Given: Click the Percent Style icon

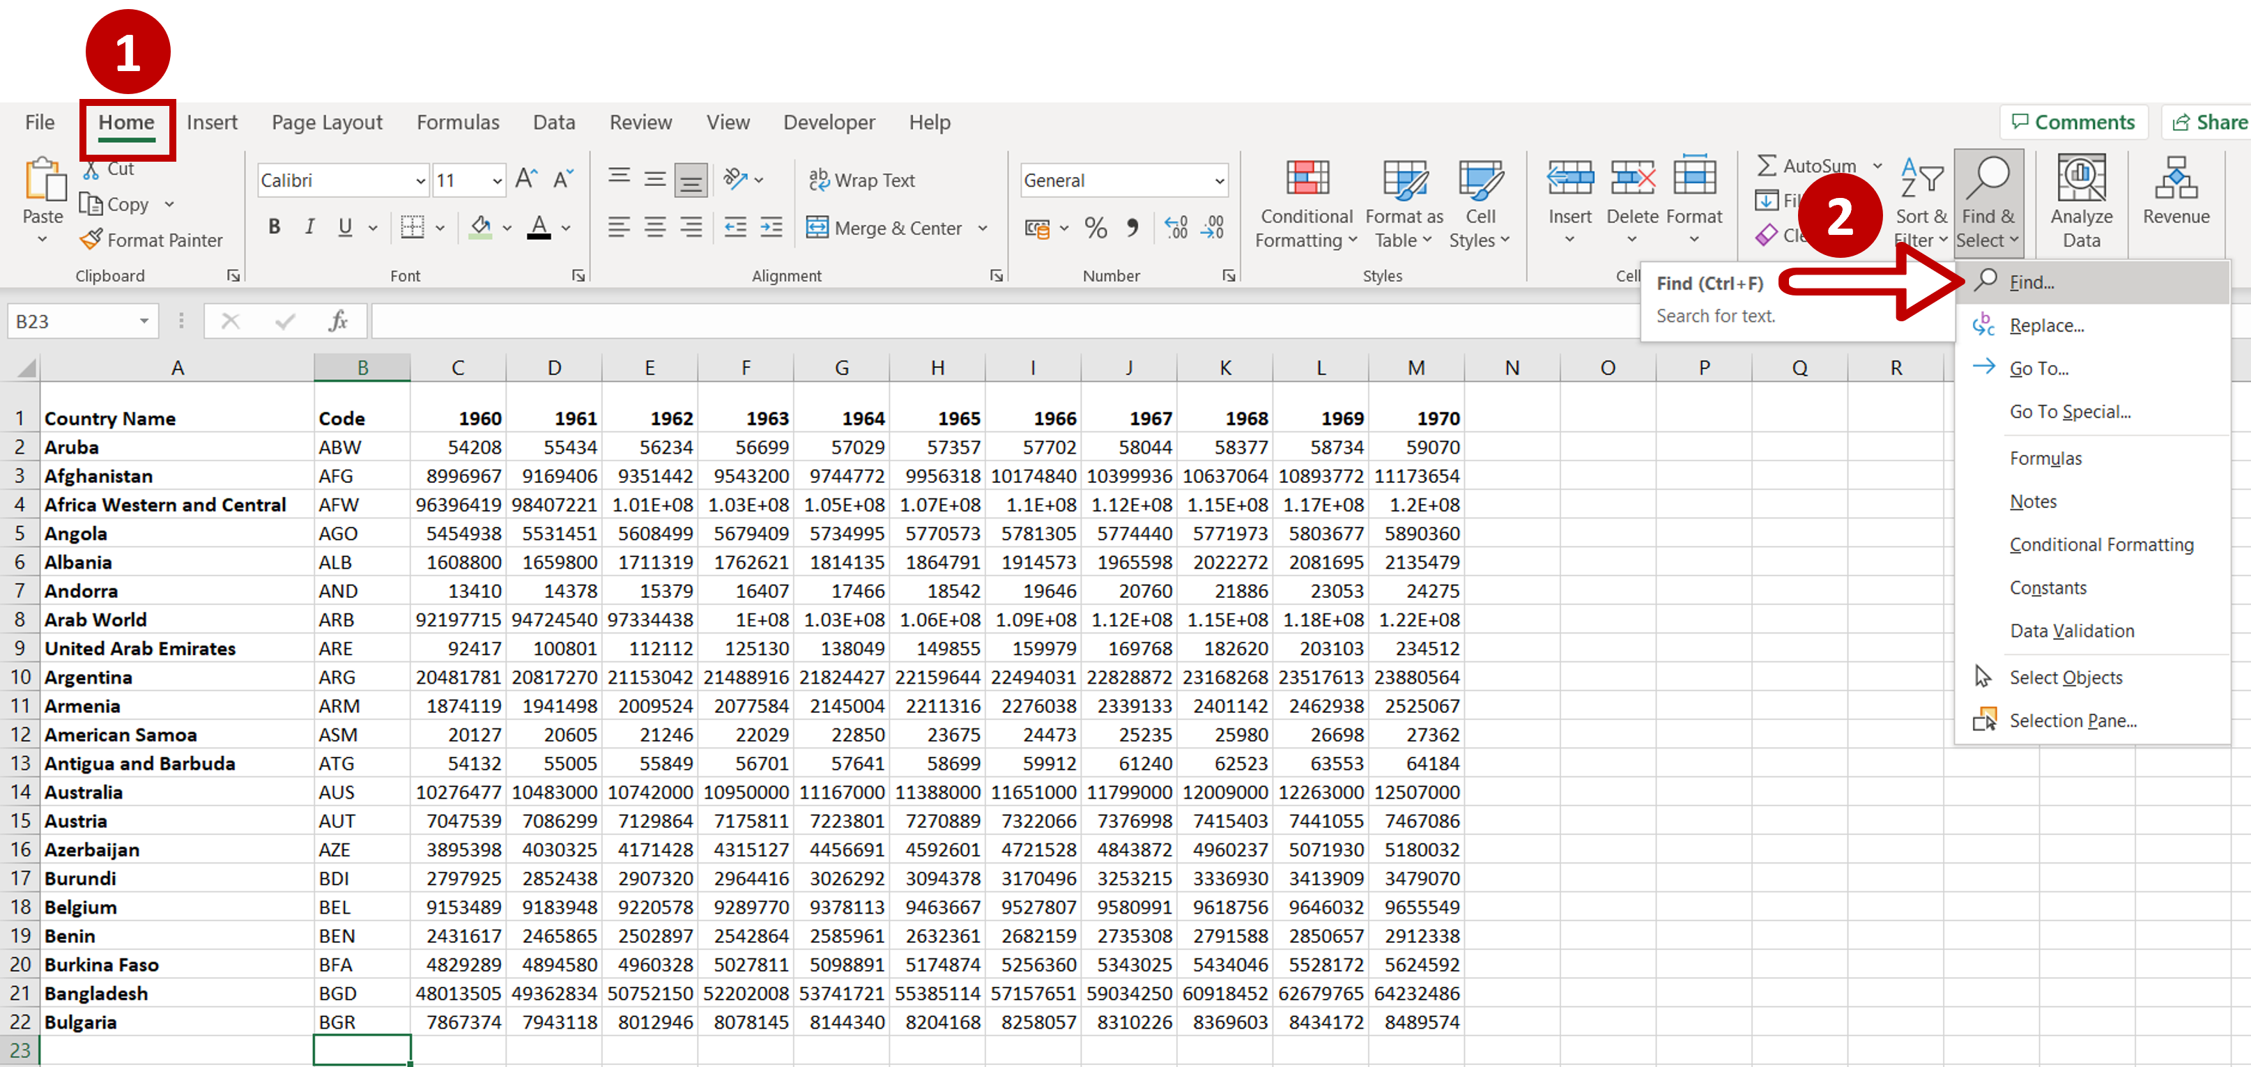Looking at the screenshot, I should click(x=1095, y=228).
